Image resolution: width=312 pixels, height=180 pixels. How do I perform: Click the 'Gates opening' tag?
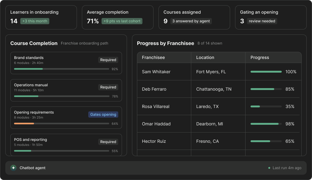[x=103, y=115]
